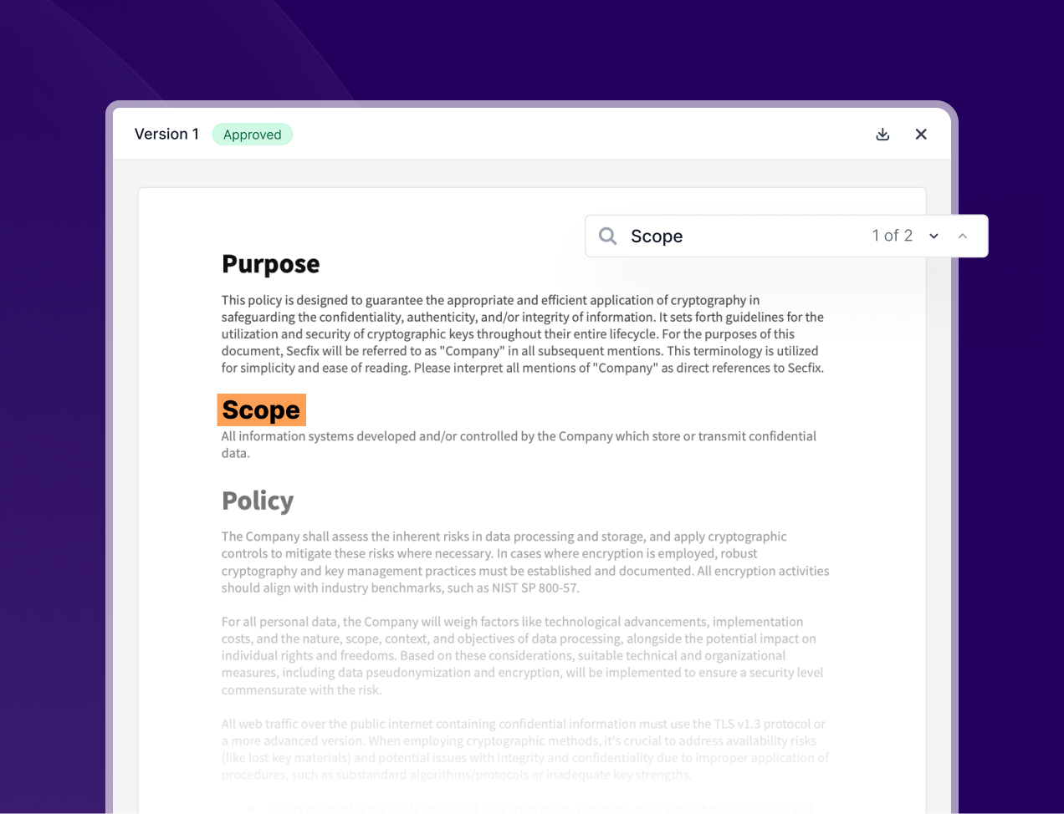Download the policy document via download icon

[x=882, y=135]
